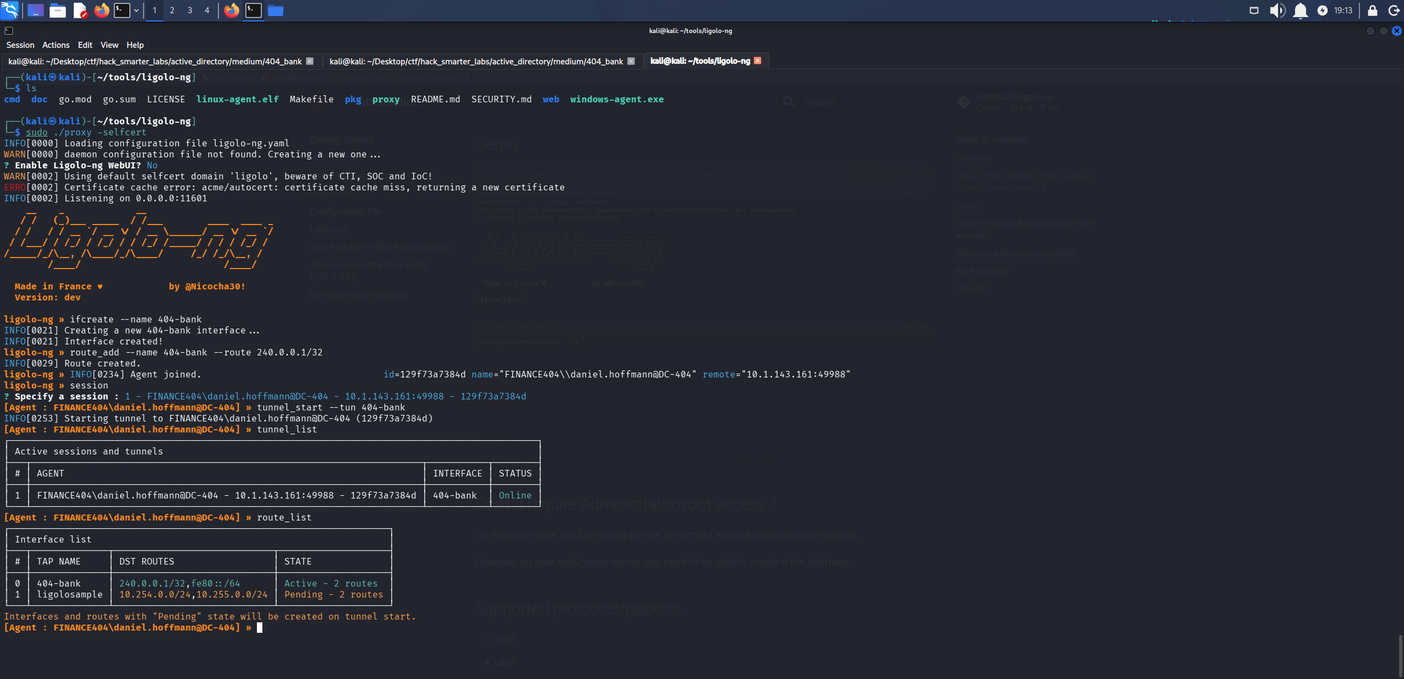The height and width of the screenshot is (679, 1404).
Task: Click the terminal window icon in title bar
Action: pos(9,31)
